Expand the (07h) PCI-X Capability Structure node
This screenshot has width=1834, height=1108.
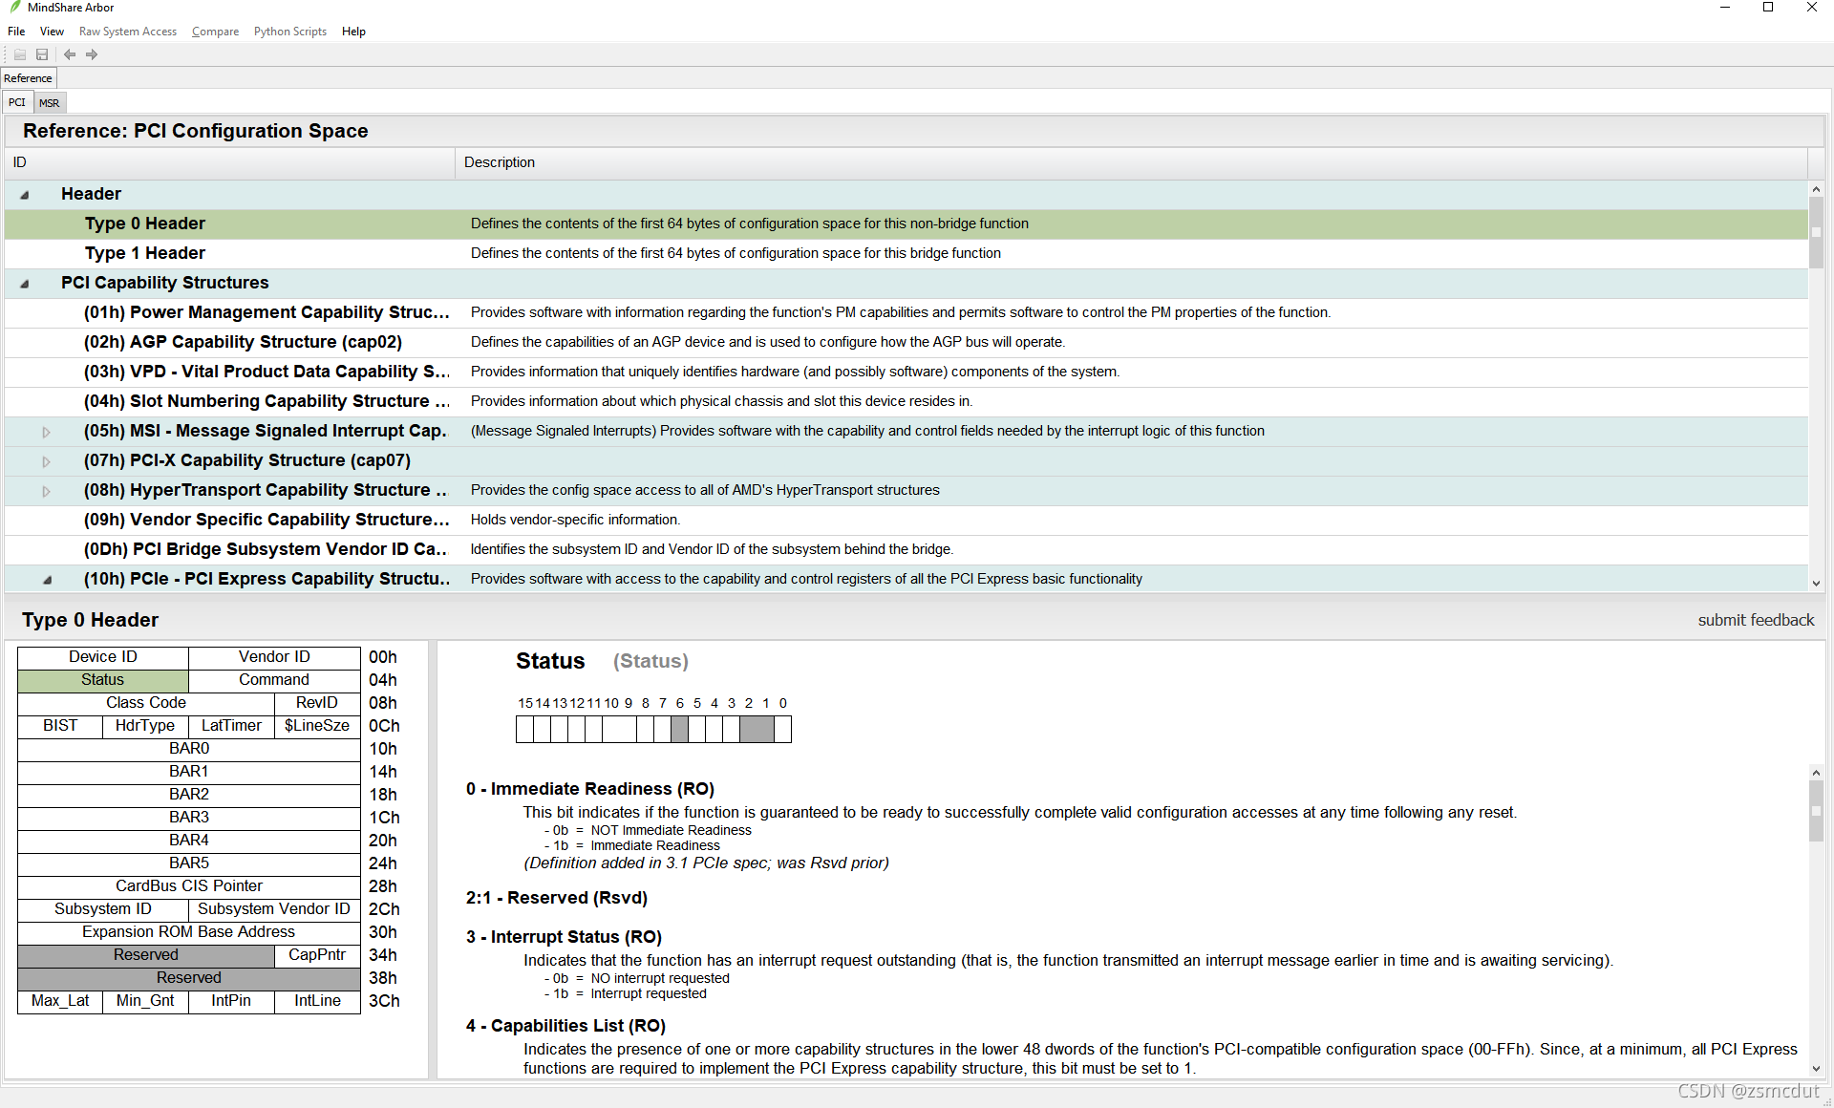(46, 461)
